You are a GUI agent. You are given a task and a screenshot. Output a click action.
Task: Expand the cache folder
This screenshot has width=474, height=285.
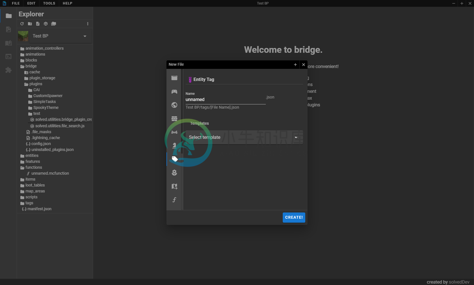[x=32, y=72]
